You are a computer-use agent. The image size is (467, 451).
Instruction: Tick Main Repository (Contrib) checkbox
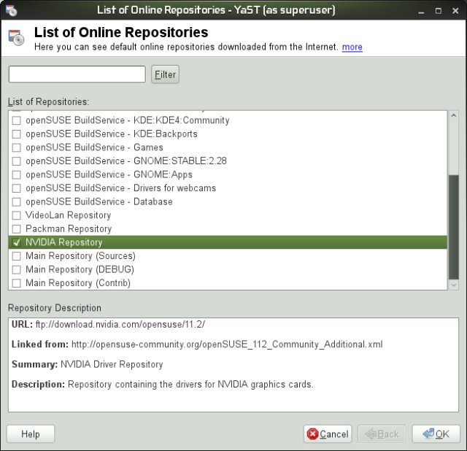point(16,283)
